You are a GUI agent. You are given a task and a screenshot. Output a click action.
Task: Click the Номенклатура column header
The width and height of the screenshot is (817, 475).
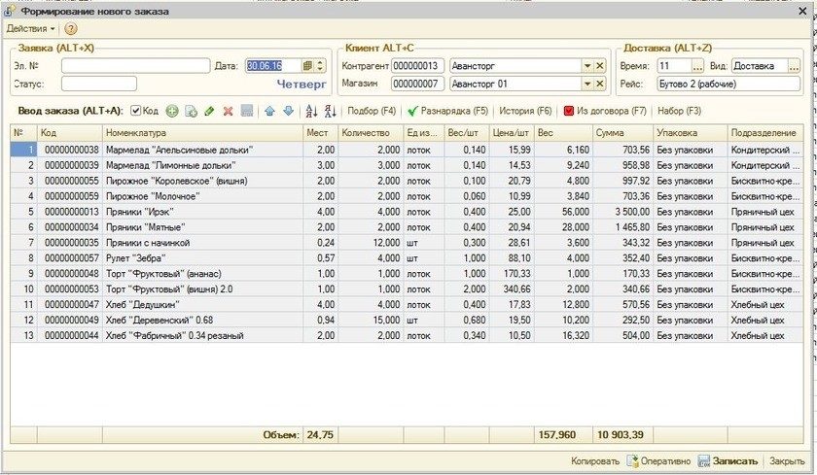(x=202, y=133)
